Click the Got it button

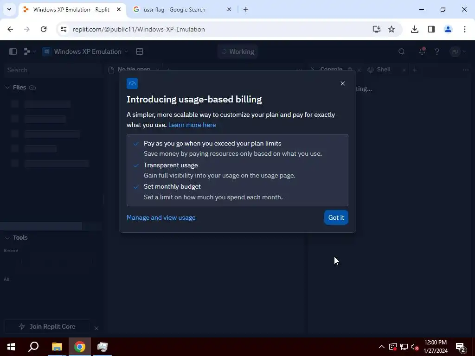pos(336,217)
